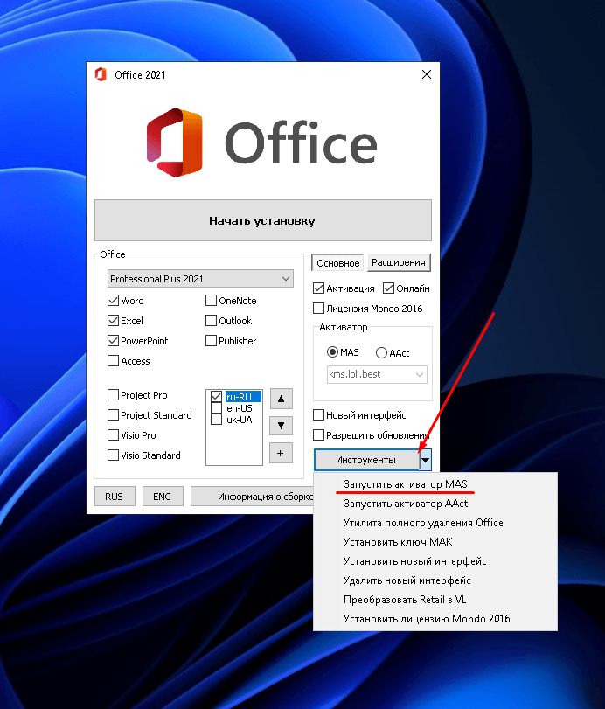Switch to the Основное tab
Screen dimensions: 605x709
[337, 263]
